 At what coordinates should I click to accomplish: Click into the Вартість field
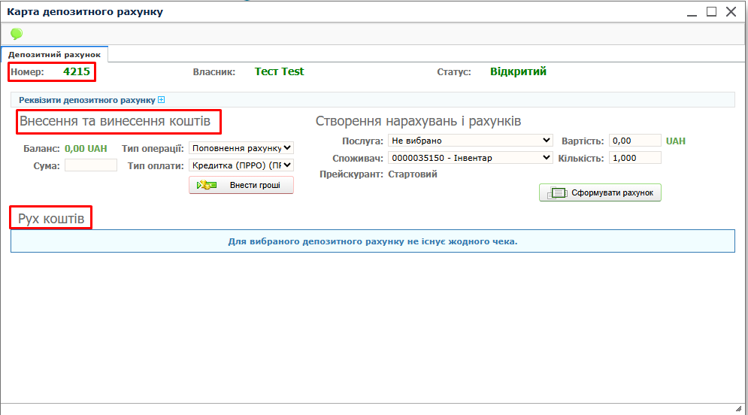634,141
